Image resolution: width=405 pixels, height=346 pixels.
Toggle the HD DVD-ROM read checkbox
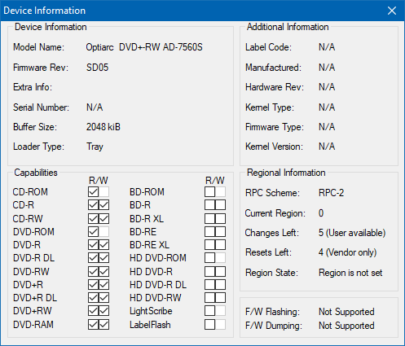tap(209, 258)
